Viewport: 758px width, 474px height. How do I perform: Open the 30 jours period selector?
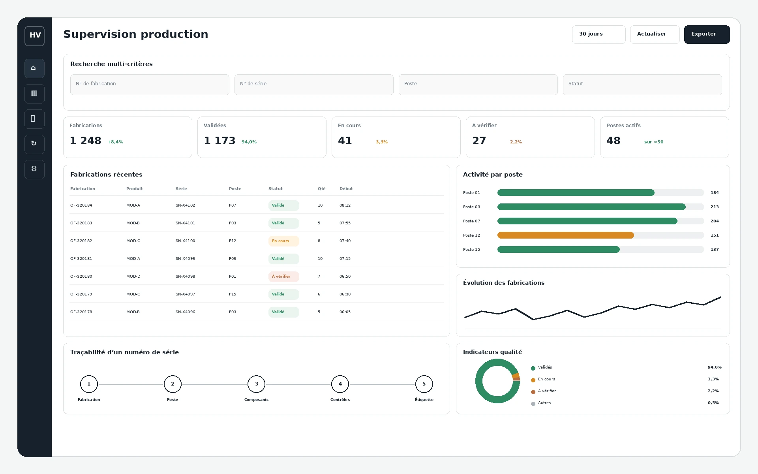(599, 34)
